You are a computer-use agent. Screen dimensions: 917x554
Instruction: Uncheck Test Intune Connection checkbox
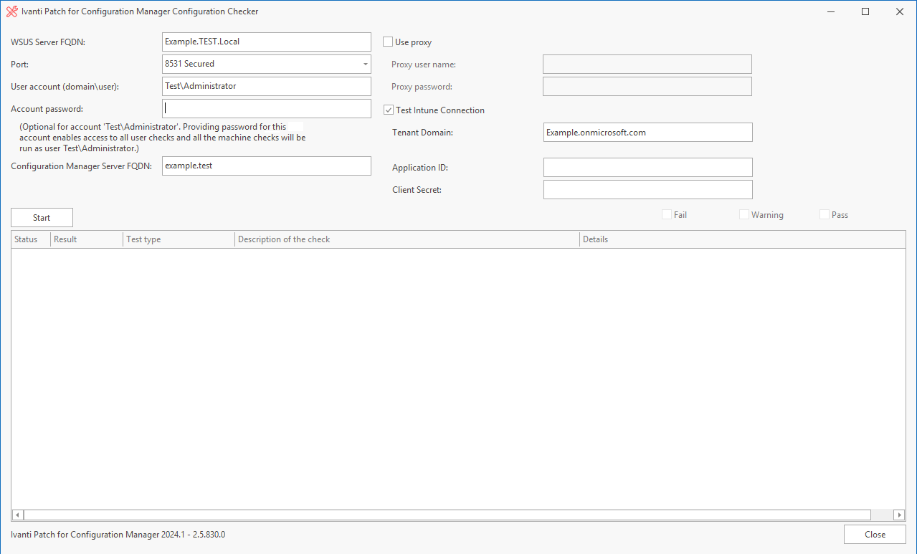[x=389, y=110]
